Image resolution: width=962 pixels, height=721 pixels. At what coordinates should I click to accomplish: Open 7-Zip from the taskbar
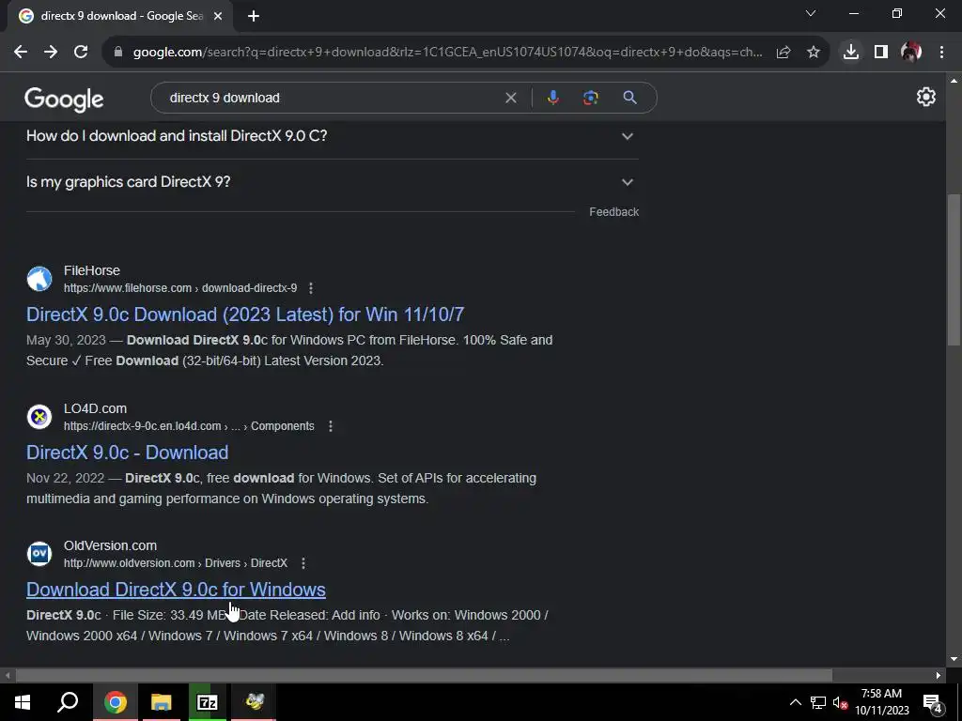(208, 702)
